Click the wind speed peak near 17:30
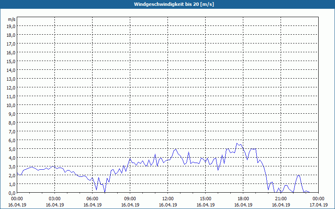This screenshot has height=209, width=335. 237,143
